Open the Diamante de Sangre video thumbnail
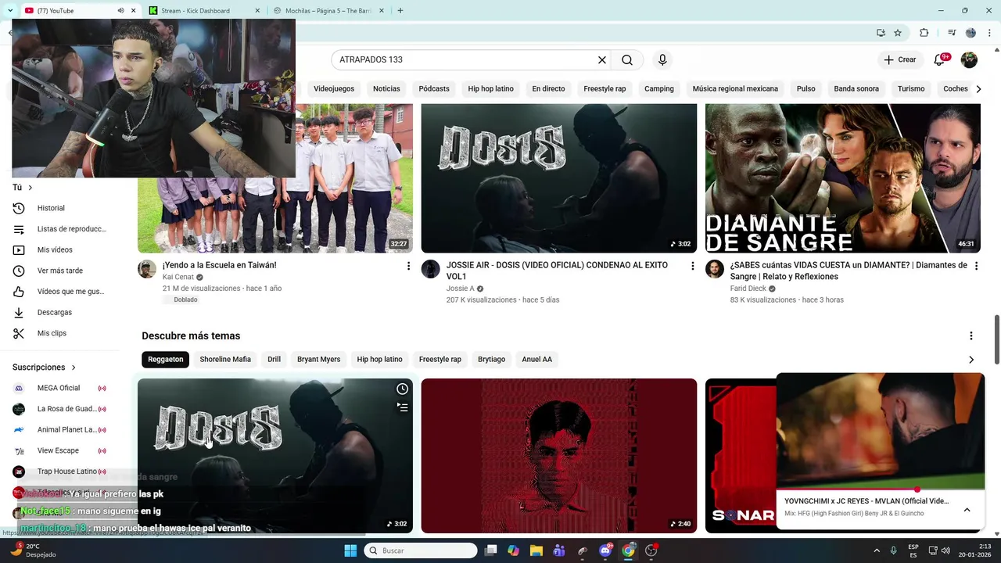The height and width of the screenshot is (563, 1001). coord(843,178)
